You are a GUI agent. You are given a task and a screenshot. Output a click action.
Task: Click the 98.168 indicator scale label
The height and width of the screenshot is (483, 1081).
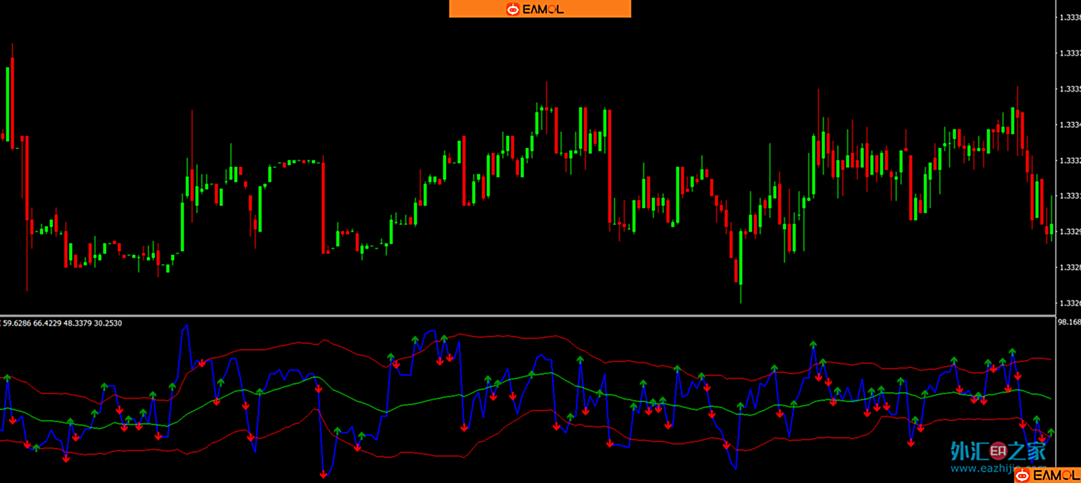(1068, 322)
